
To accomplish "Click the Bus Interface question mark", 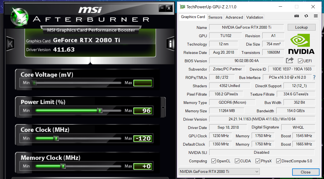I will coord(314,77).
